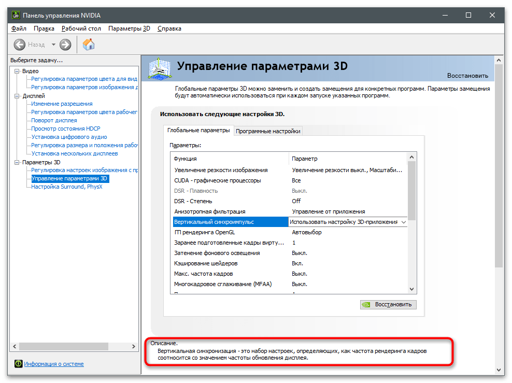Open Настройка Surround, PhysX task
Viewport: 512px width, 383px height.
pyautogui.click(x=67, y=187)
